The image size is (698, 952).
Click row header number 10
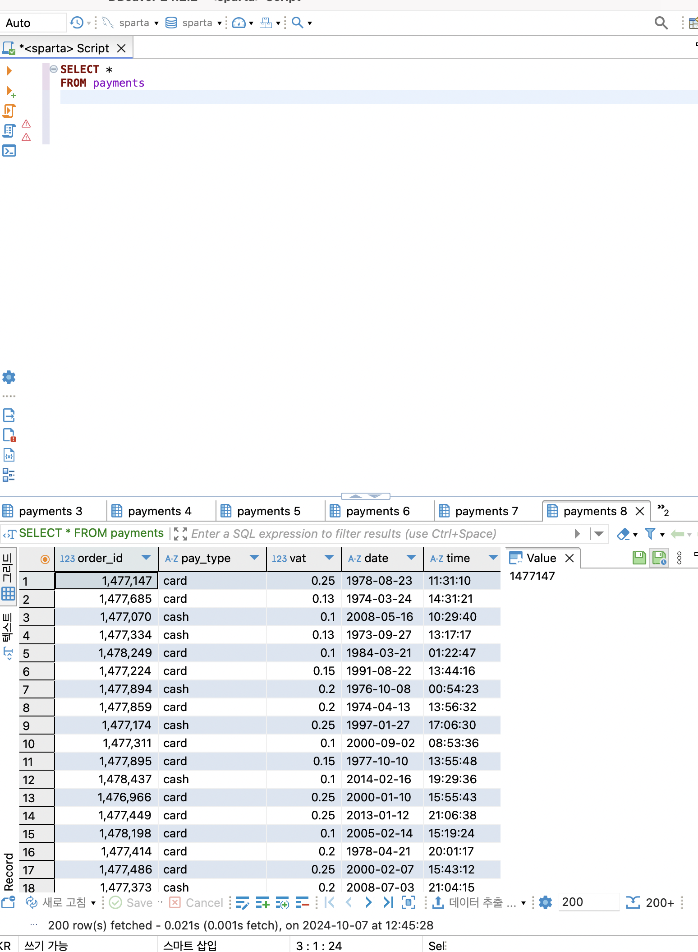37,744
